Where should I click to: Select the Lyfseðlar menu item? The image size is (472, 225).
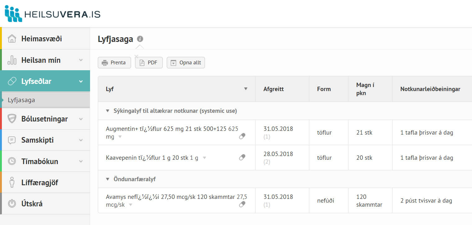45,81
